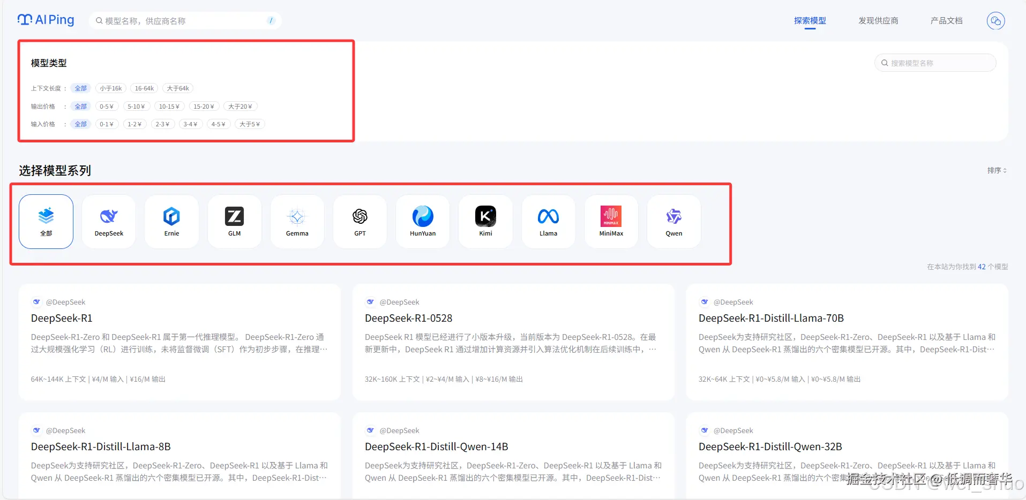Open the WeChat contact icon
1026x500 pixels.
(x=995, y=21)
